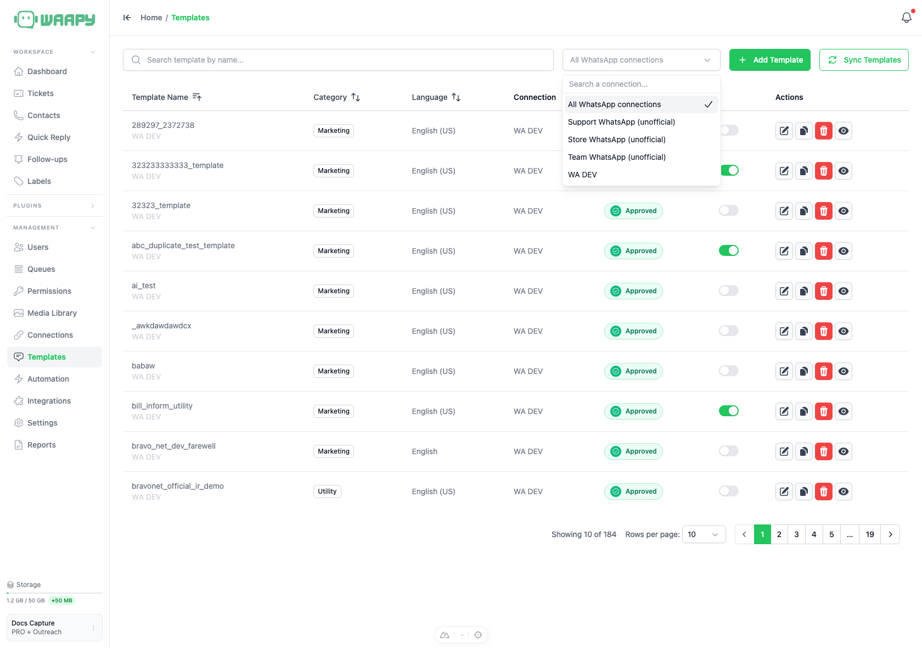Click Sync Templates button
The height and width of the screenshot is (648, 922).
coord(864,60)
